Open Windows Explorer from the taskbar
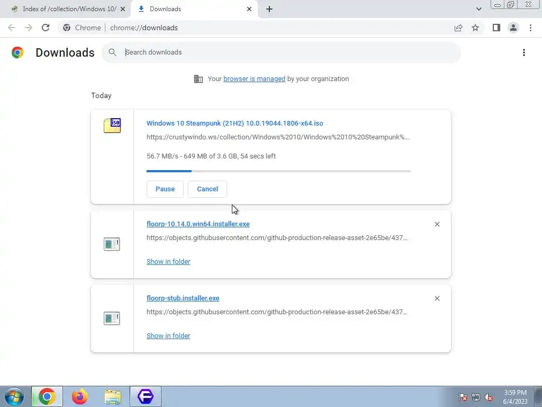 pyautogui.click(x=113, y=396)
